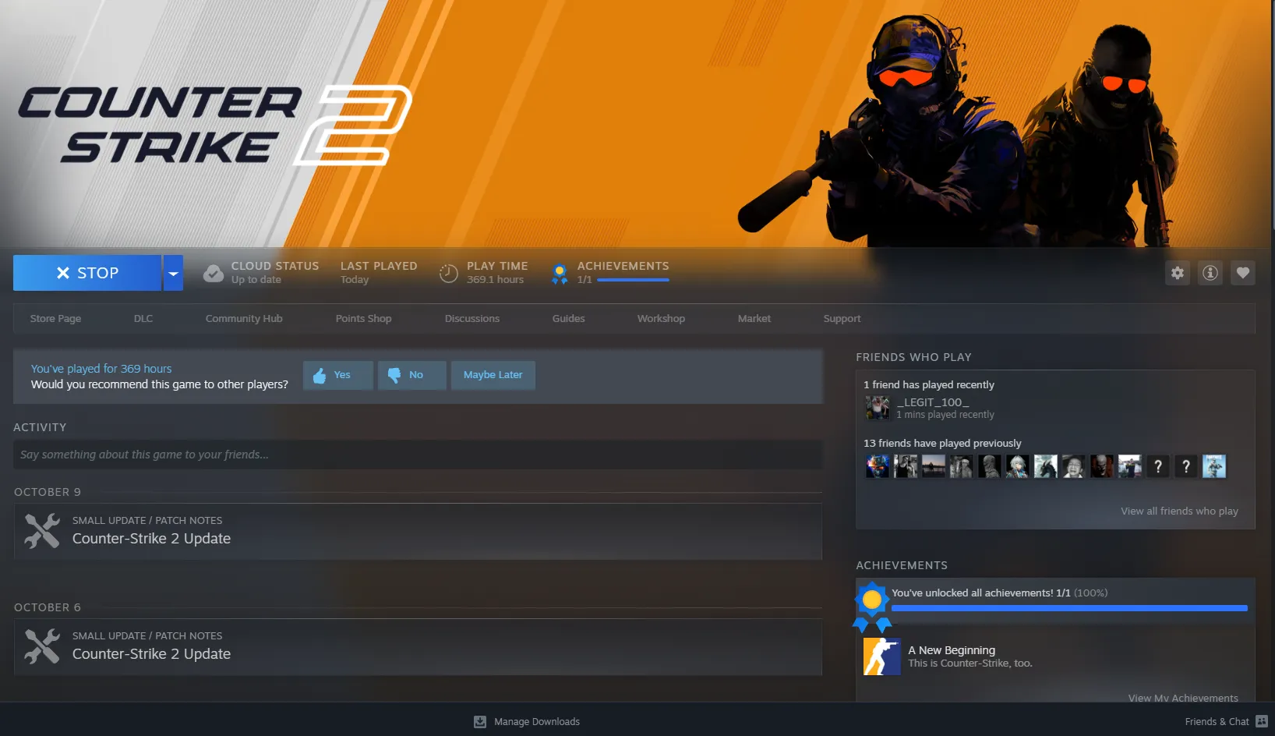Open Guides tab

(568, 319)
